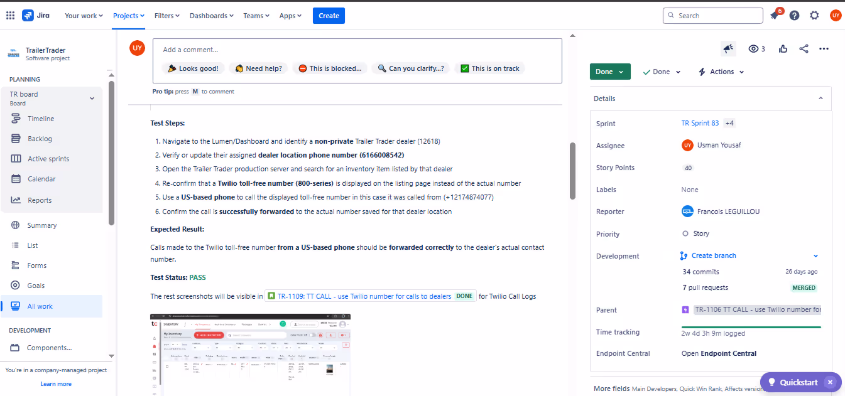The height and width of the screenshot is (396, 845).
Task: Open the more actions ellipsis menu
Action: click(824, 48)
